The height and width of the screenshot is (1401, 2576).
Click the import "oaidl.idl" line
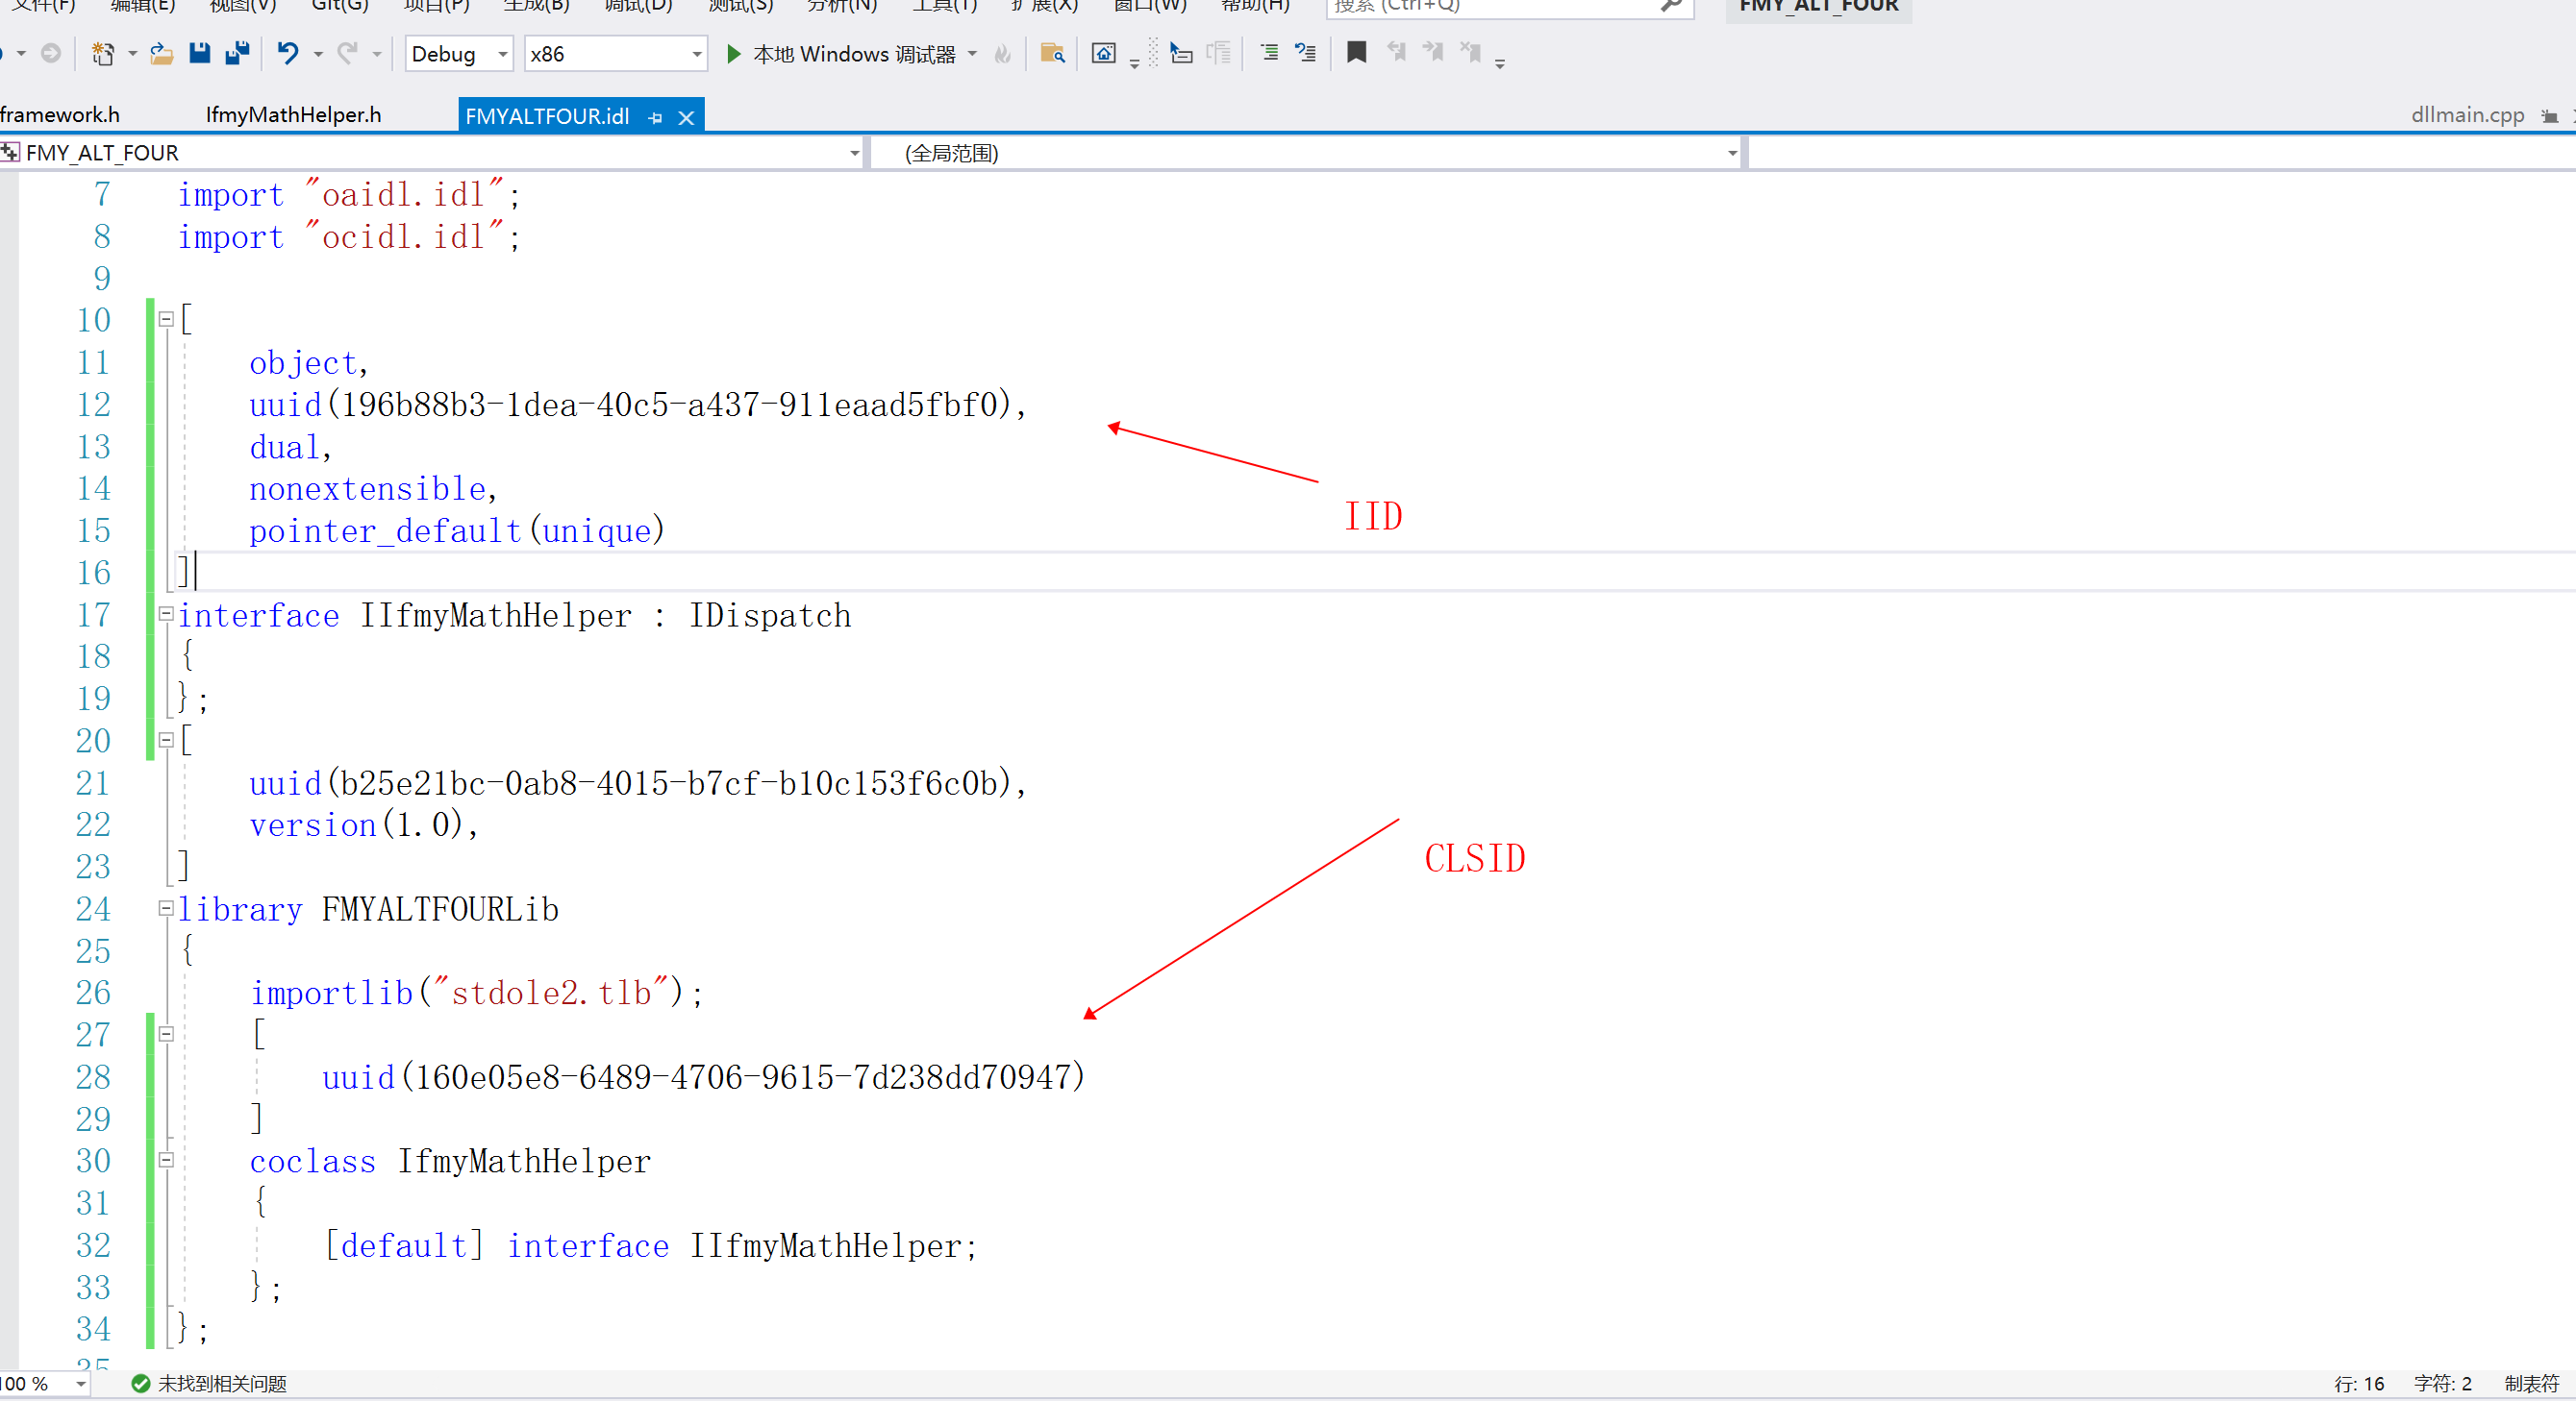tap(349, 194)
